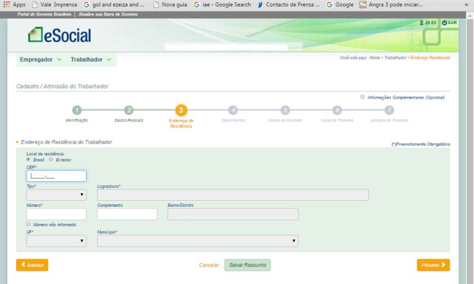The image size is (474, 284).
Task: Select the Exterior radio button
Action: tap(51, 160)
